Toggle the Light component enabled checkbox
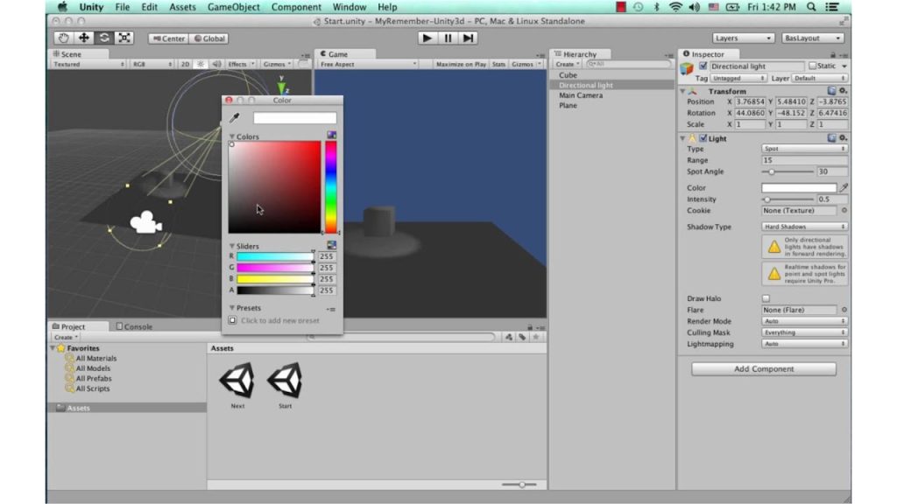This screenshot has width=897, height=504. (x=703, y=137)
